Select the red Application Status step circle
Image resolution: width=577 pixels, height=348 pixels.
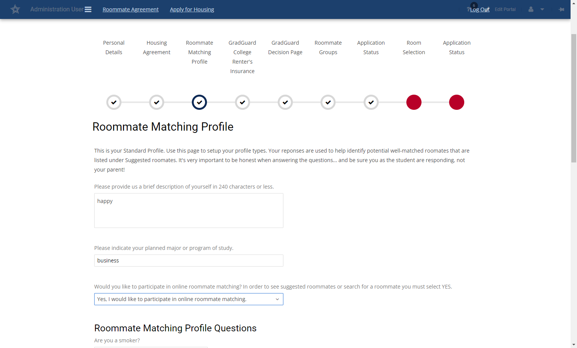point(457,102)
